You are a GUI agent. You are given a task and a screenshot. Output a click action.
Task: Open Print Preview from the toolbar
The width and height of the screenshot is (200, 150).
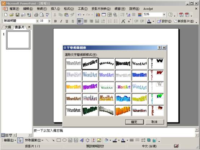[x=42, y=15]
